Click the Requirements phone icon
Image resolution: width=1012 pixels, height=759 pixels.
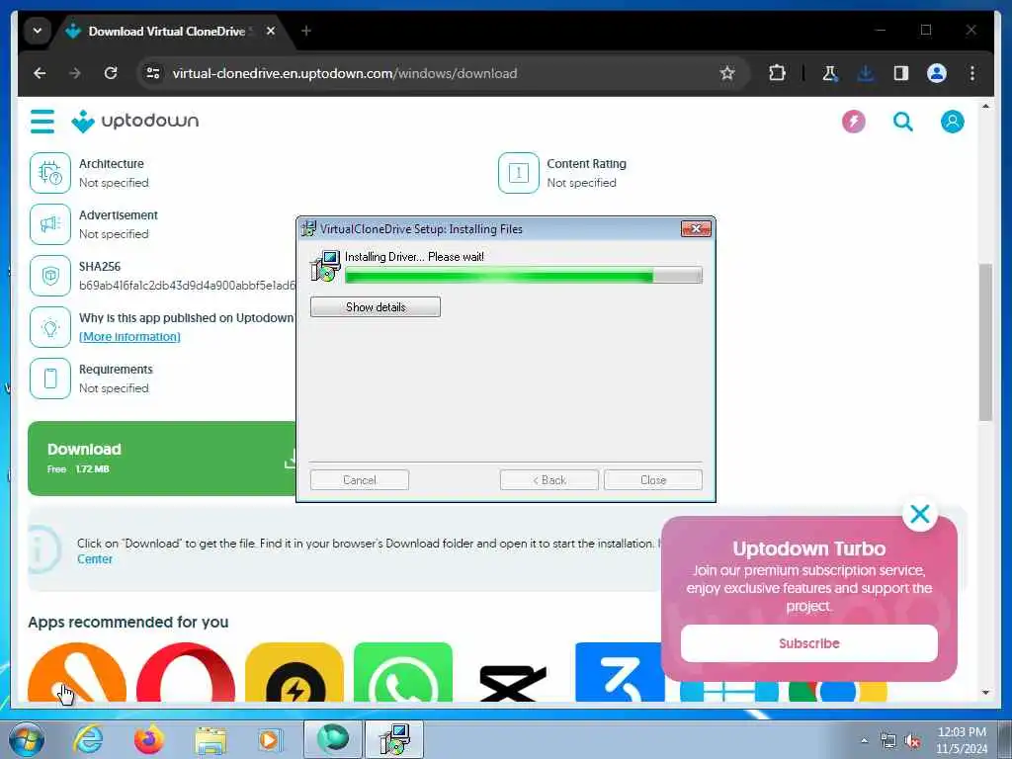(50, 379)
